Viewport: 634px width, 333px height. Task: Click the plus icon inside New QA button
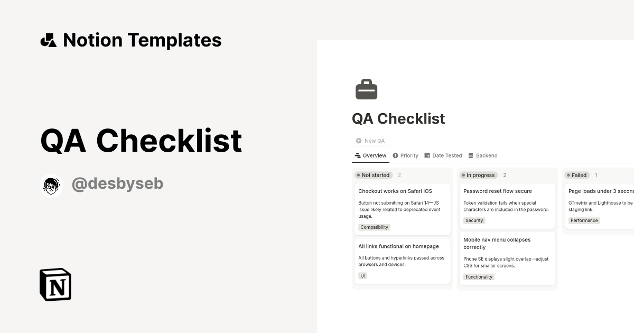[359, 141]
